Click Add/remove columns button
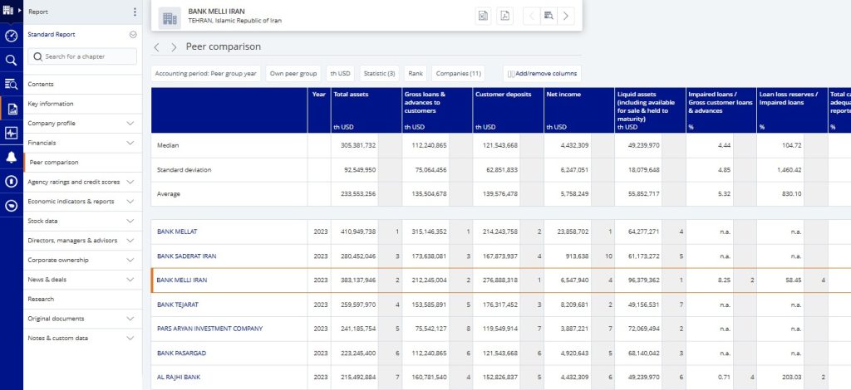 [x=542, y=74]
